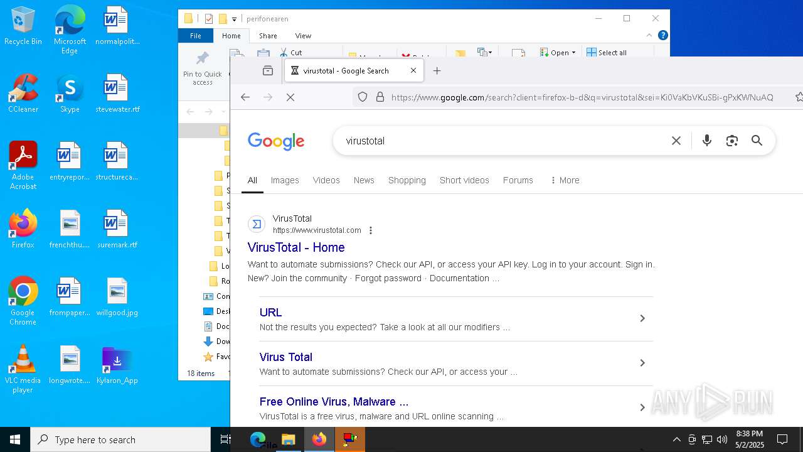Select stevewater.rtf file on desktop
This screenshot has height=452, width=803.
point(117,93)
